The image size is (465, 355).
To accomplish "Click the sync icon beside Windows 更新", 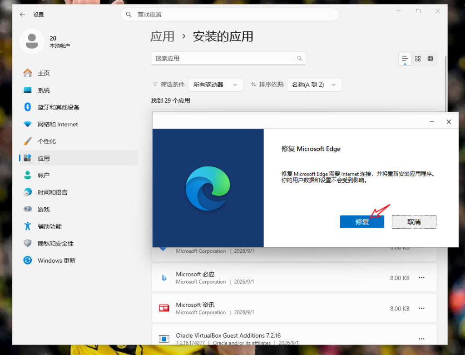I will click(28, 260).
